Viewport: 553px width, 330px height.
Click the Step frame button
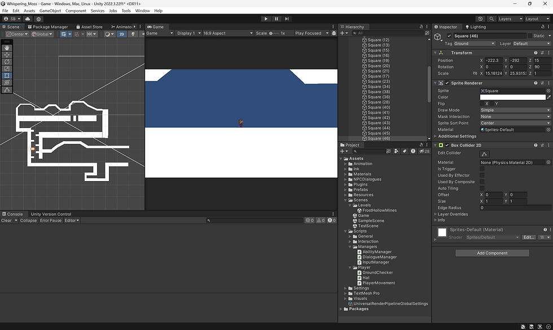click(287, 19)
